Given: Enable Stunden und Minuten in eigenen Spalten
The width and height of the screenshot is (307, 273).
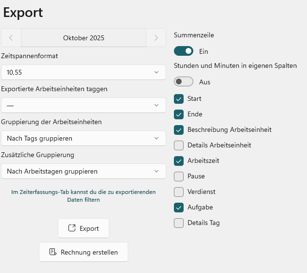Looking at the screenshot, I should click(184, 82).
